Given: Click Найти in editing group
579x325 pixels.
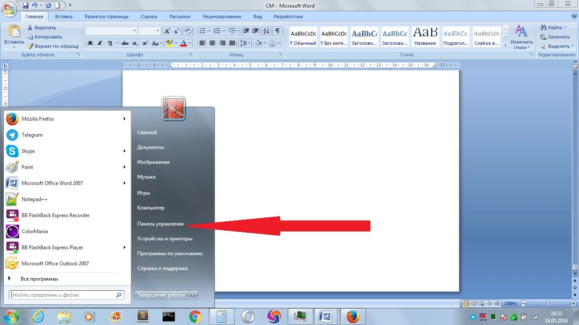Looking at the screenshot, I should (554, 28).
